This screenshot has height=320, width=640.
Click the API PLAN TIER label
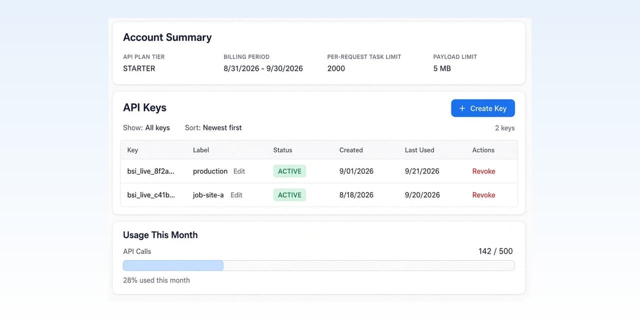click(x=144, y=57)
